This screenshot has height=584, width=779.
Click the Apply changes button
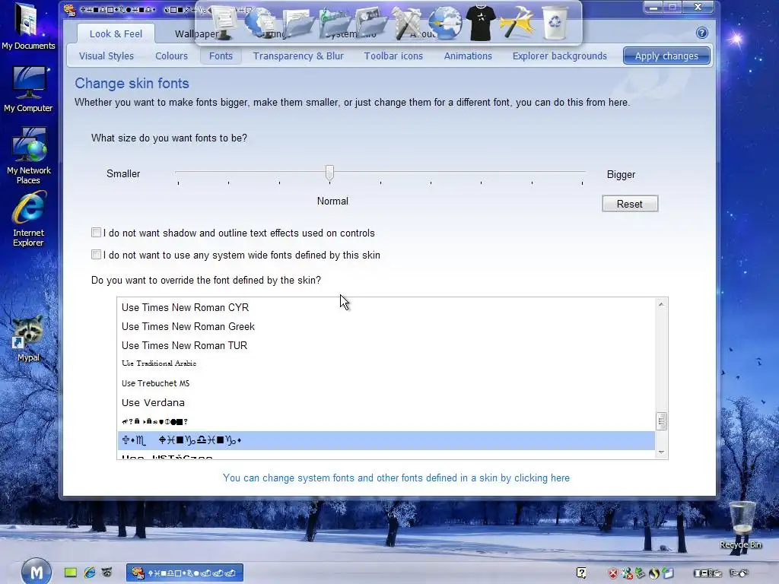point(666,56)
